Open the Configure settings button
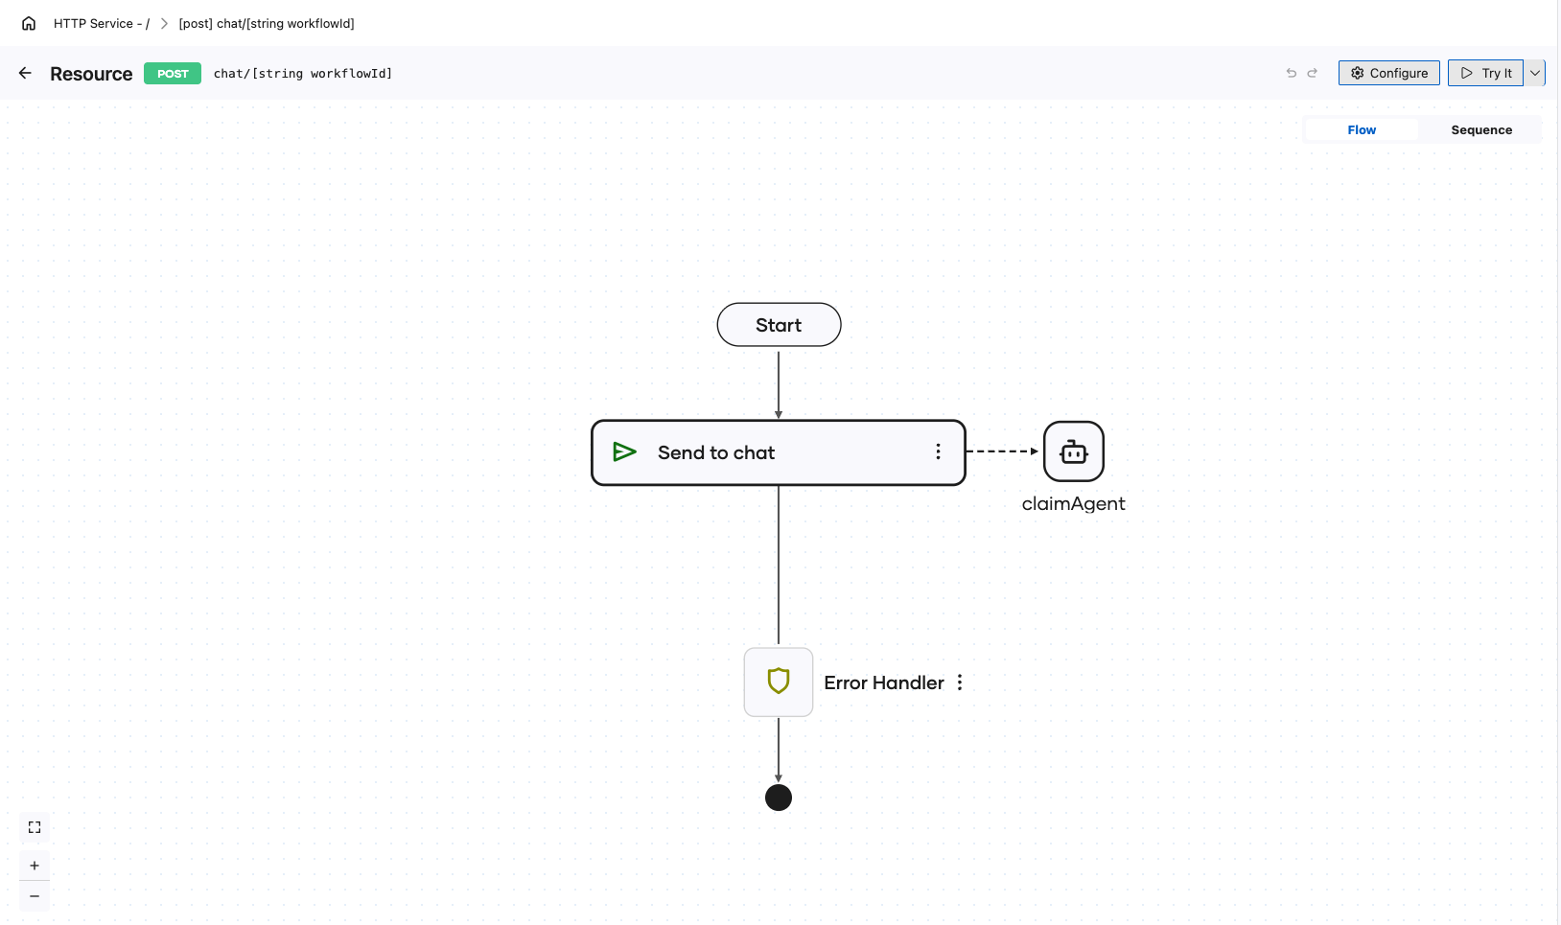This screenshot has height=925, width=1561. 1389,73
